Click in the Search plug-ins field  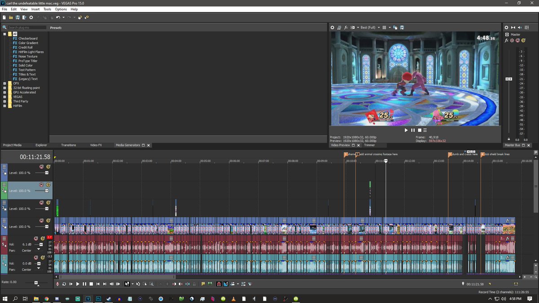(x=27, y=27)
